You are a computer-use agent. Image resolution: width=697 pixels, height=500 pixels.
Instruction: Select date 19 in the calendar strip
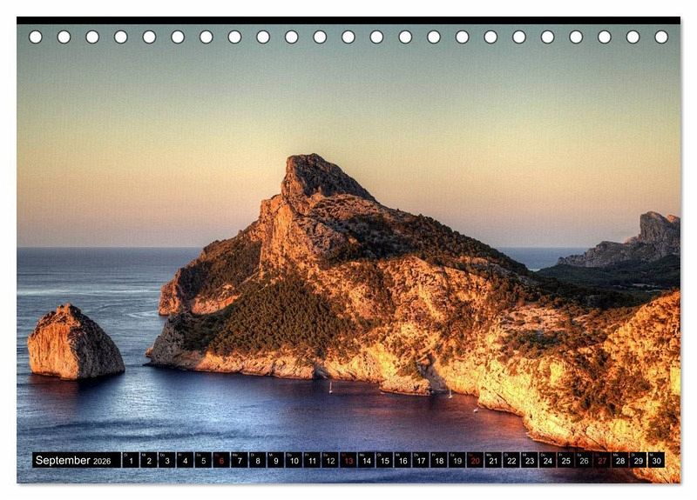pyautogui.click(x=457, y=460)
